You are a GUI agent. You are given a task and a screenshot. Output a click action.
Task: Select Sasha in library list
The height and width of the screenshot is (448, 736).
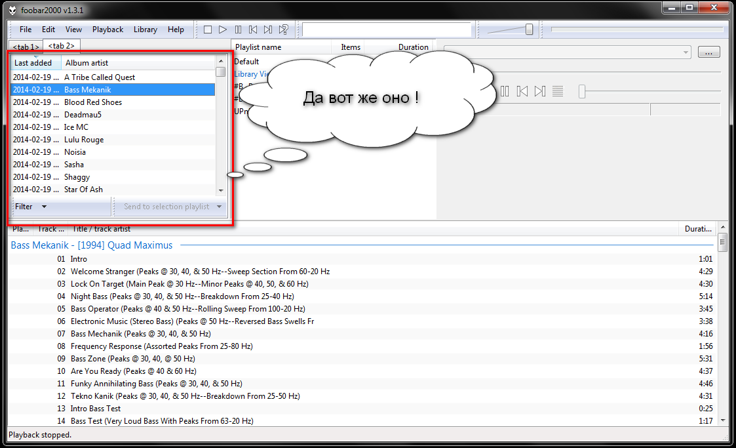click(x=113, y=165)
